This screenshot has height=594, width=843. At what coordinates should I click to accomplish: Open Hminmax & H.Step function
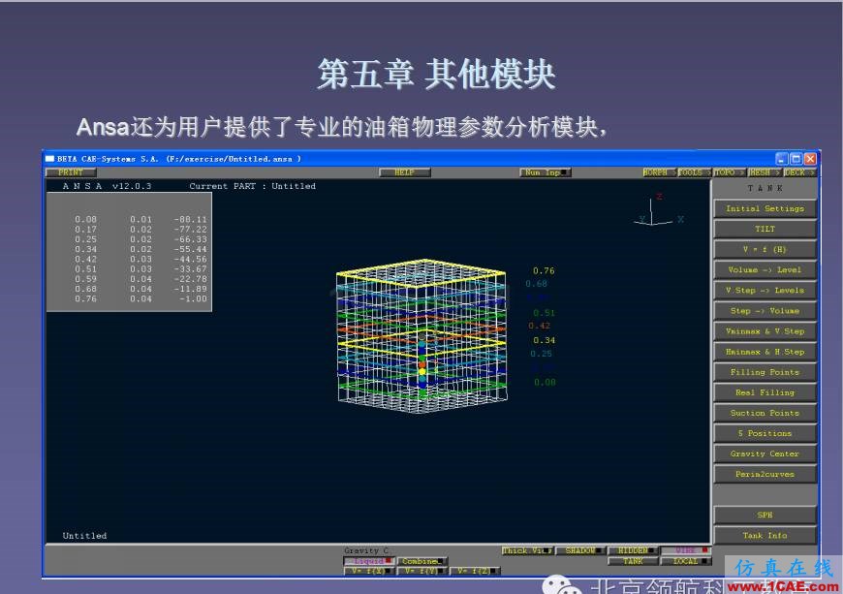(x=765, y=352)
